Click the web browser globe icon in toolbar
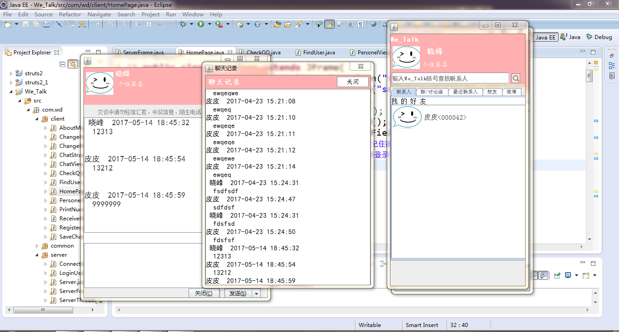Viewport: 619px width, 332px height. click(373, 24)
